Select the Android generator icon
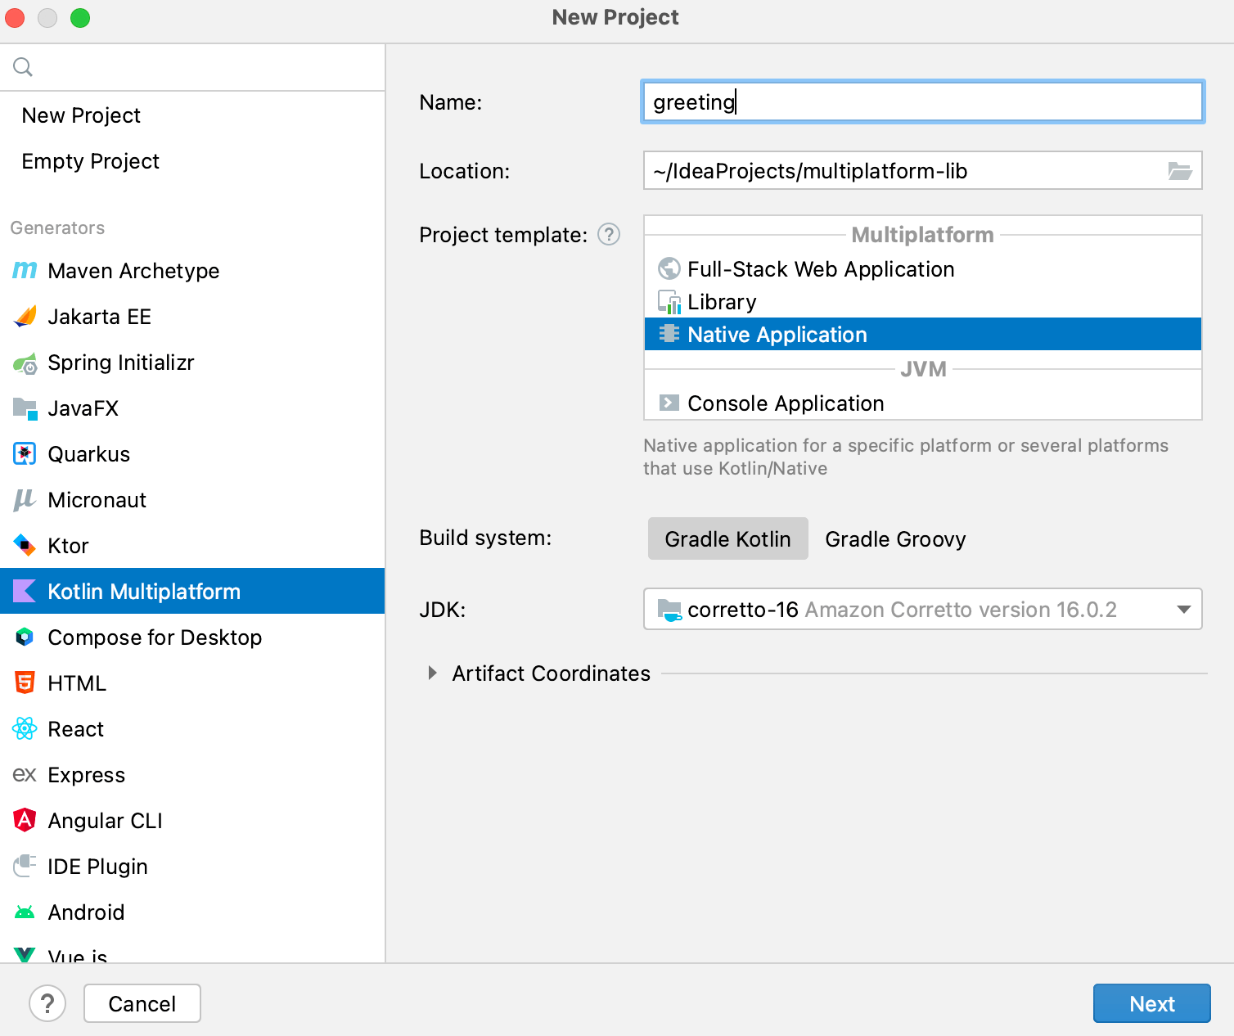 [x=25, y=912]
